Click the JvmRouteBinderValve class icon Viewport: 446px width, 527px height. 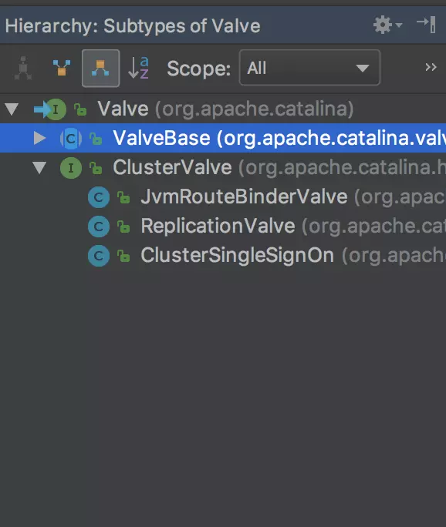click(x=99, y=197)
